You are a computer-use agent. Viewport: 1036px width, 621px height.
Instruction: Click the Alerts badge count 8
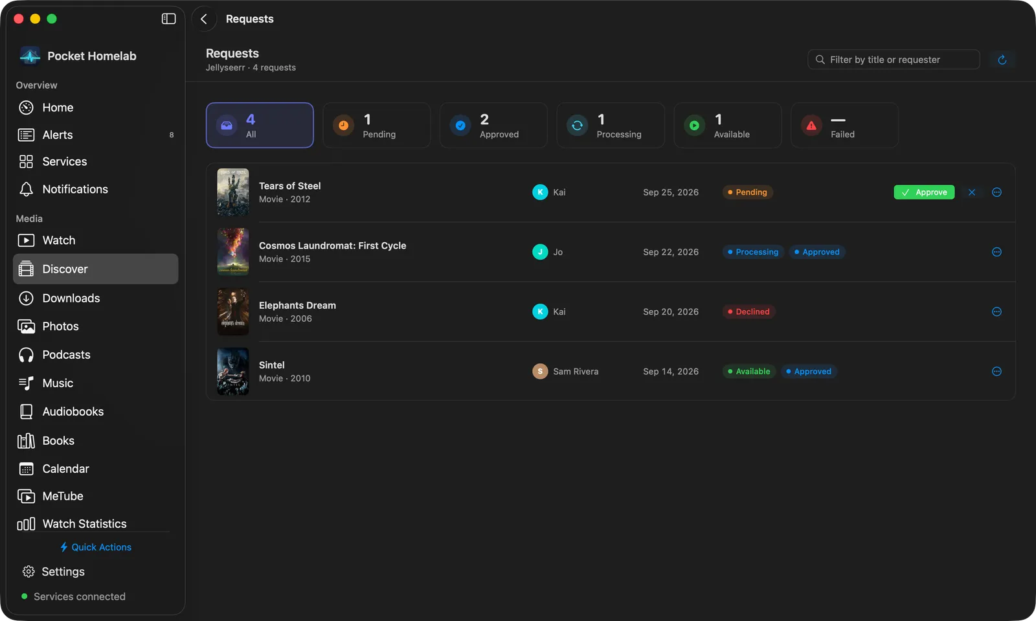(172, 135)
